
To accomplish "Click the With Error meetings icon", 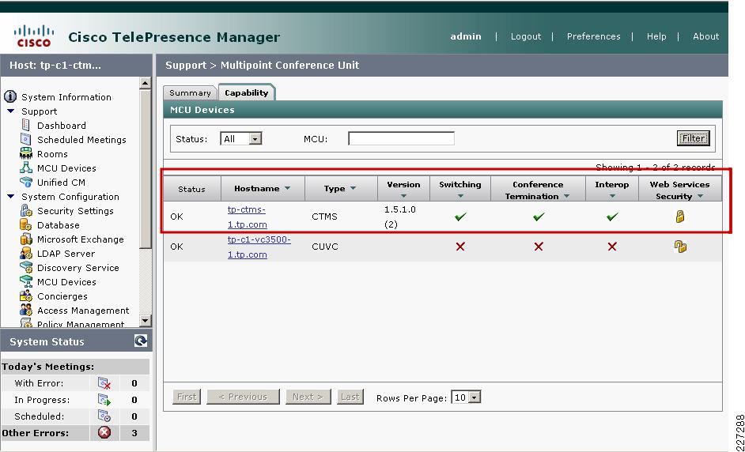I will tap(104, 383).
